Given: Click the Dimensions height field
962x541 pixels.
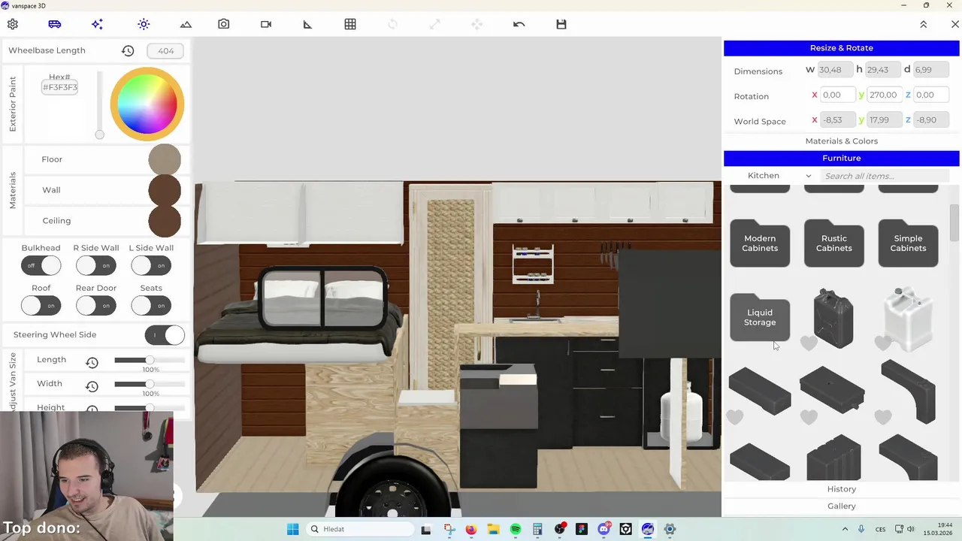Looking at the screenshot, I should pyautogui.click(x=883, y=70).
